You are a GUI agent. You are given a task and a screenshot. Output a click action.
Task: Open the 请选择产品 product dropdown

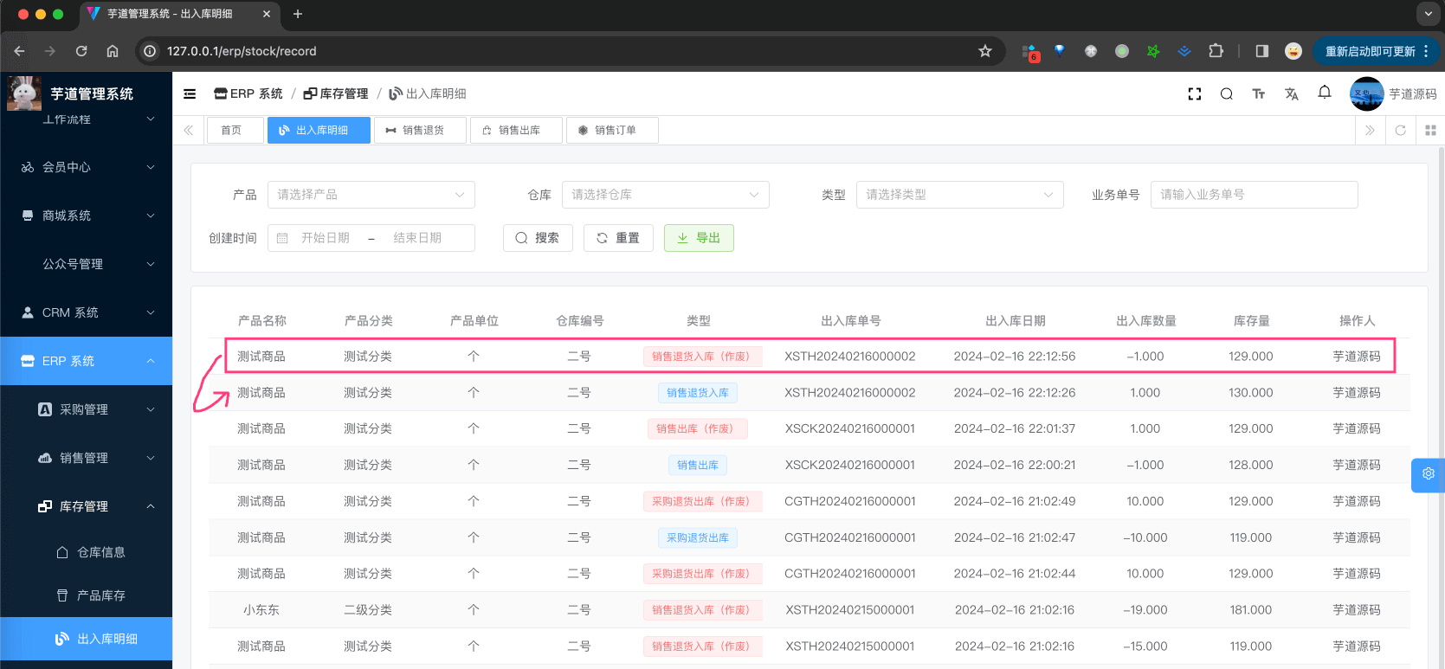371,195
